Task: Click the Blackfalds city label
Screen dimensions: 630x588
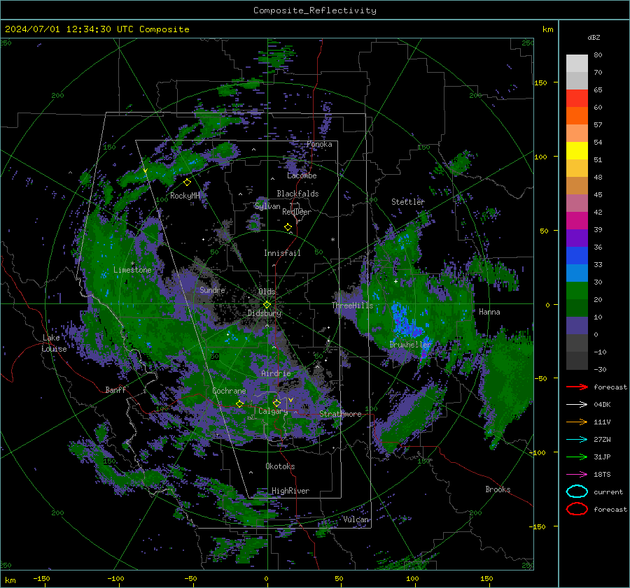Action: (x=297, y=194)
